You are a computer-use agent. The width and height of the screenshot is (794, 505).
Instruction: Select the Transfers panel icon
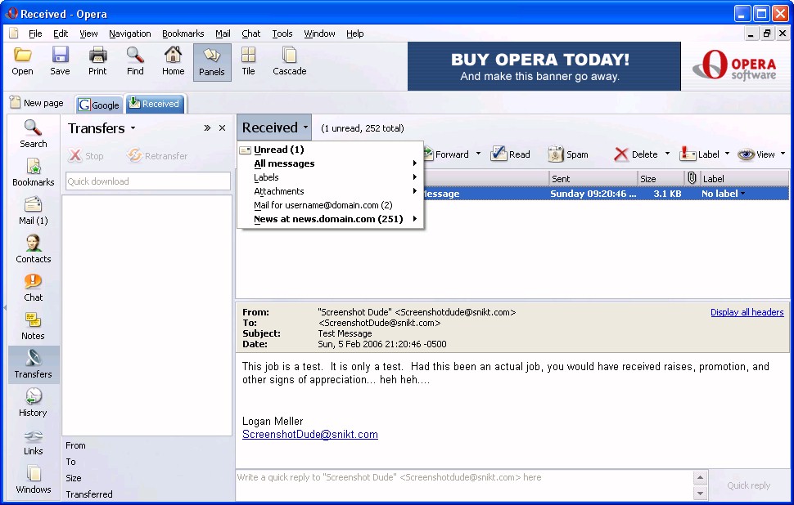[34, 364]
